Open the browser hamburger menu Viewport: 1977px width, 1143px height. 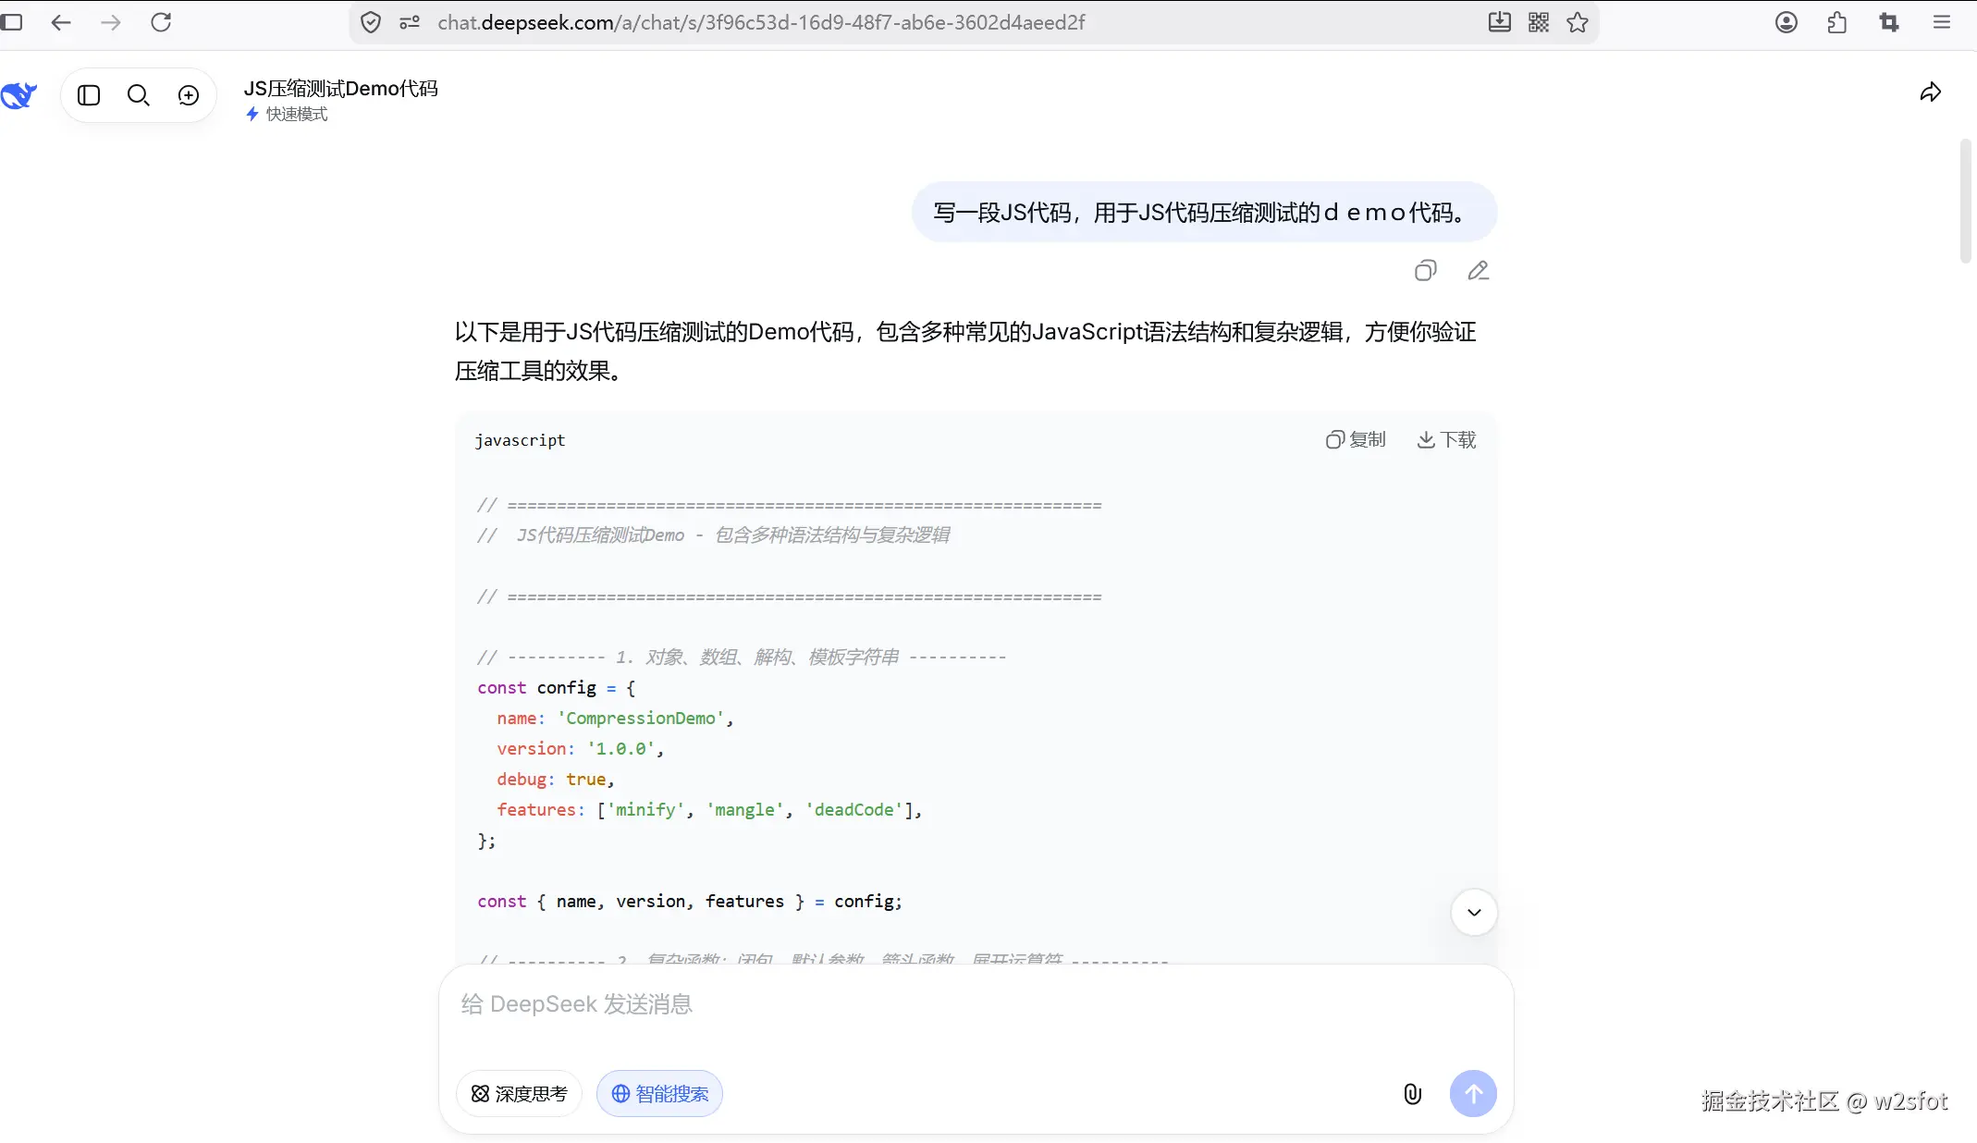pos(1942,22)
